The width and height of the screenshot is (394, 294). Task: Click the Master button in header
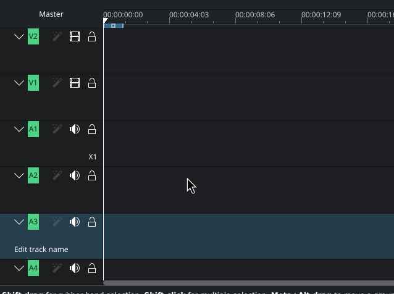51,14
